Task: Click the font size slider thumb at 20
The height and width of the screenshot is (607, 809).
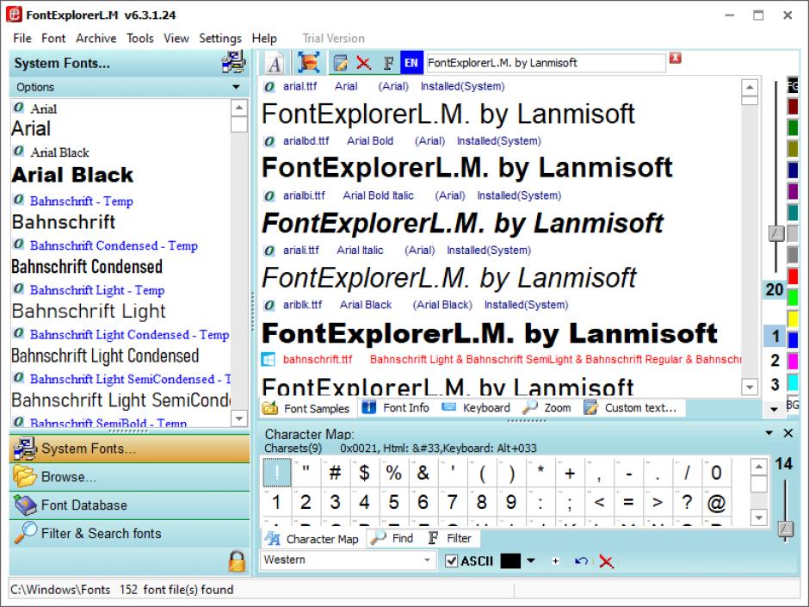Action: (776, 233)
